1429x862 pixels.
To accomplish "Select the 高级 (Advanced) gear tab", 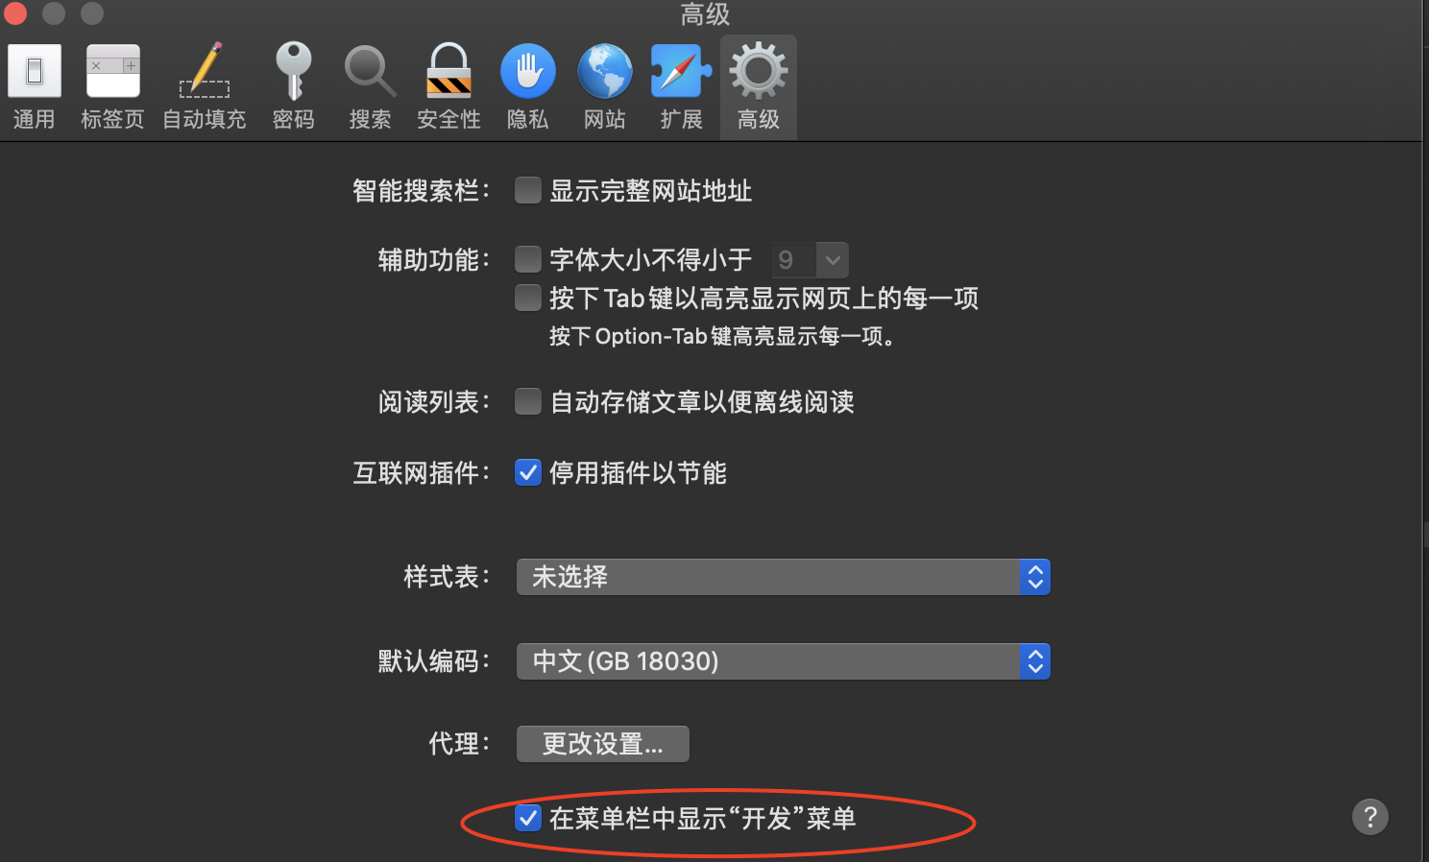I will [x=758, y=86].
